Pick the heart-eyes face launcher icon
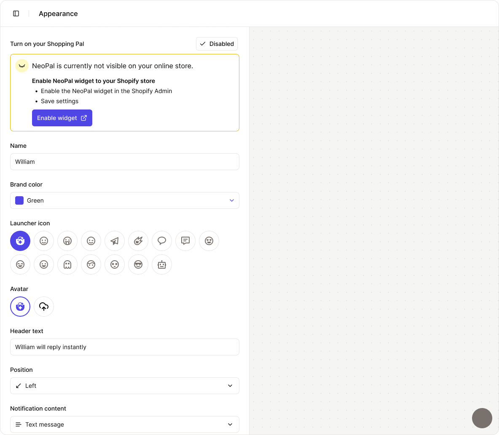This screenshot has width=499, height=435. 209,241
